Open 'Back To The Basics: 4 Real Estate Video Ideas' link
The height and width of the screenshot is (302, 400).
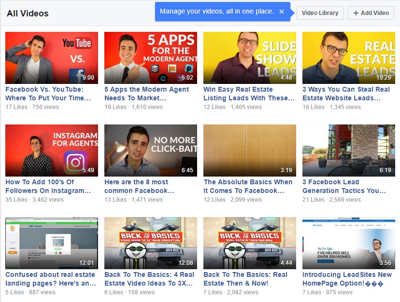pyautogui.click(x=149, y=279)
